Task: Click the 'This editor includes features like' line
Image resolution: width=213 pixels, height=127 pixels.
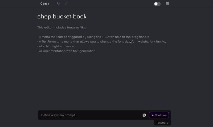Action: [62, 28]
